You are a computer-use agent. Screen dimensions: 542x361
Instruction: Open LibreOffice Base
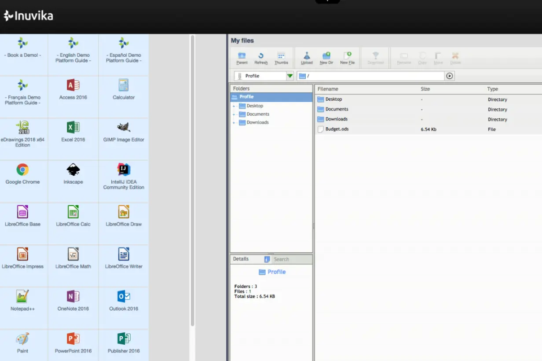pos(23,217)
